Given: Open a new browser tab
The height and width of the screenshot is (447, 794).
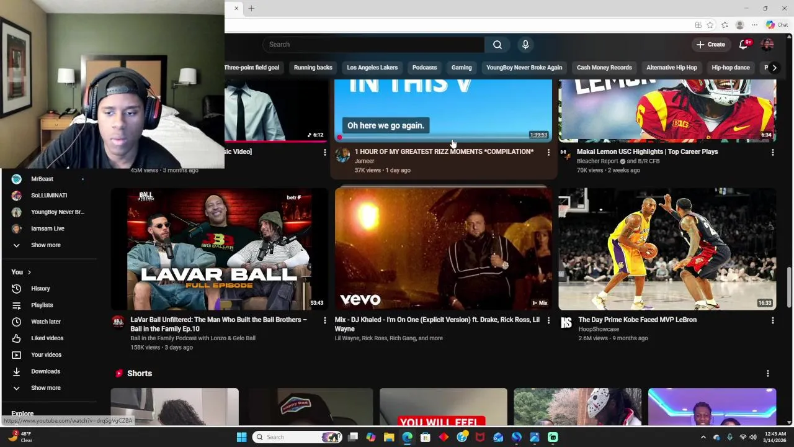Looking at the screenshot, I should 251,9.
